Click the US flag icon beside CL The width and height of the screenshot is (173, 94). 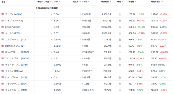(x=3, y=39)
